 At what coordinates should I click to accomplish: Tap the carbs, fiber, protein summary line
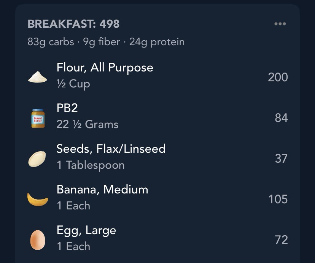click(x=106, y=42)
